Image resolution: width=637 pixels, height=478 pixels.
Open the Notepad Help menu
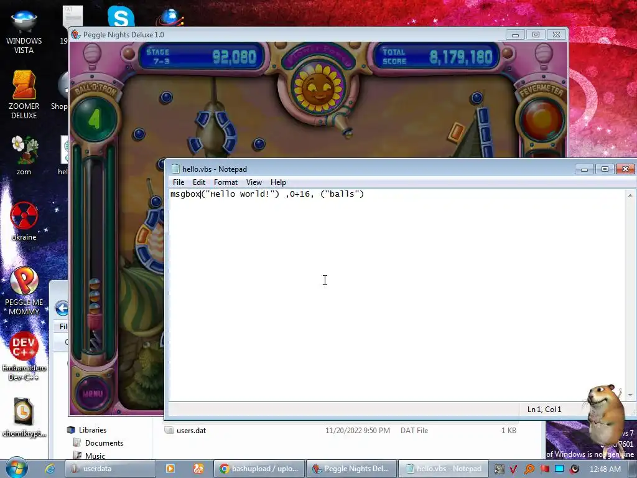(278, 182)
